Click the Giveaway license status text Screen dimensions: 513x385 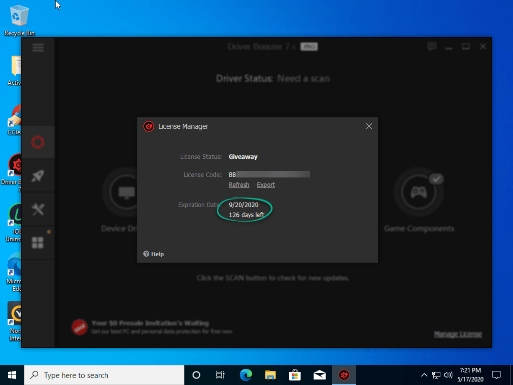[243, 157]
